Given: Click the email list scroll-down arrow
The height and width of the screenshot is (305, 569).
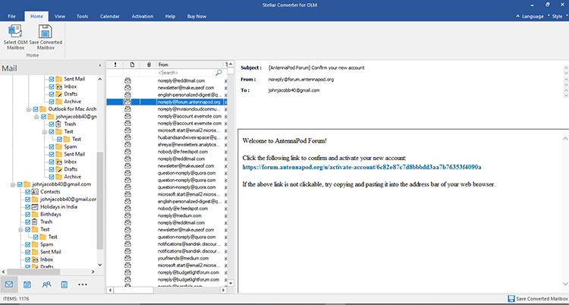Looking at the screenshot, I should pos(231,282).
